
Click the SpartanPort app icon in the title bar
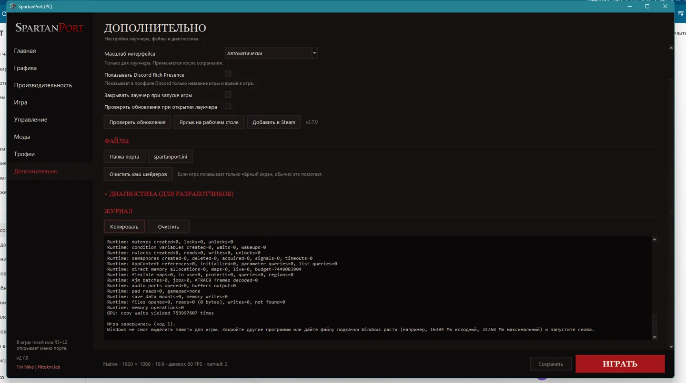point(13,7)
